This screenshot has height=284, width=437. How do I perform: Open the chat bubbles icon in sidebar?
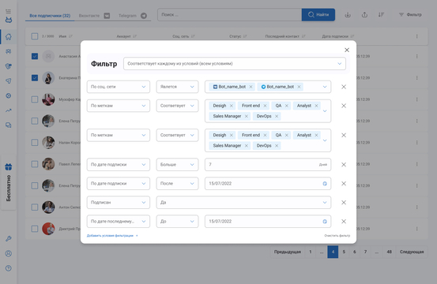[x=9, y=125]
